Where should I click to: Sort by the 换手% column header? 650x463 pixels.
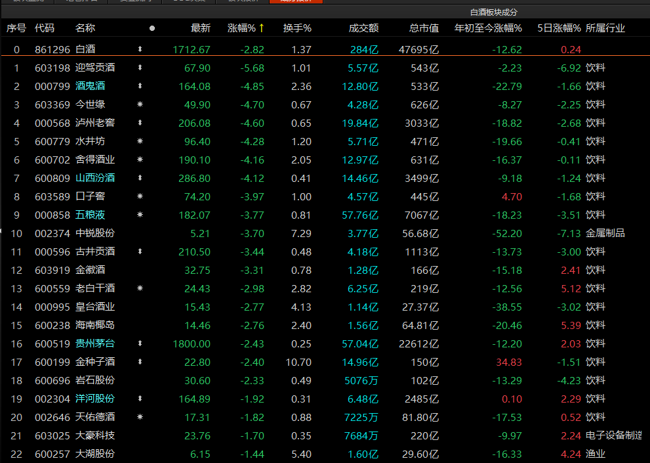[297, 28]
